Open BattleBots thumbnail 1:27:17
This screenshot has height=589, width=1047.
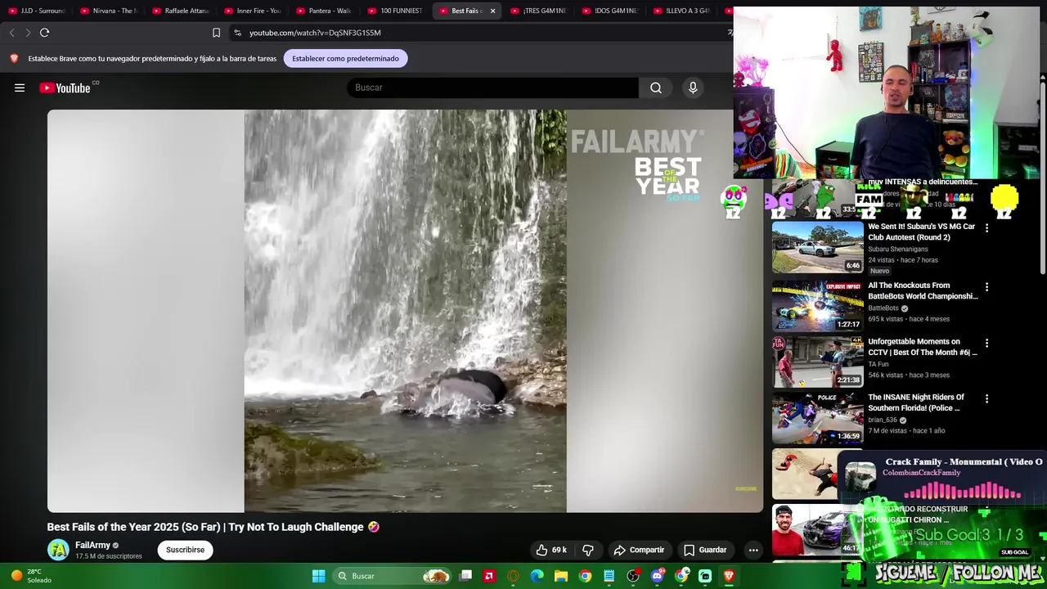[x=817, y=306]
